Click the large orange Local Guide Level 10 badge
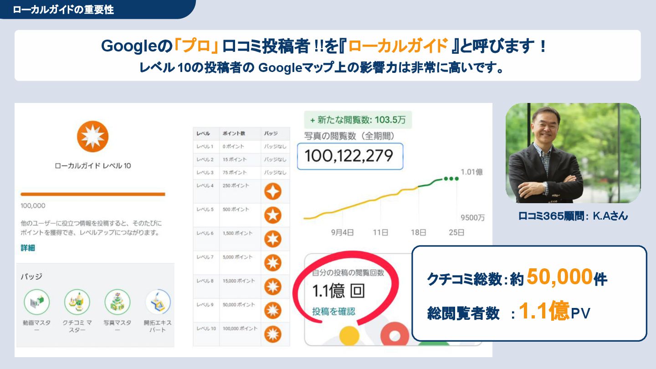This screenshot has height=369, width=656. pyautogui.click(x=92, y=137)
